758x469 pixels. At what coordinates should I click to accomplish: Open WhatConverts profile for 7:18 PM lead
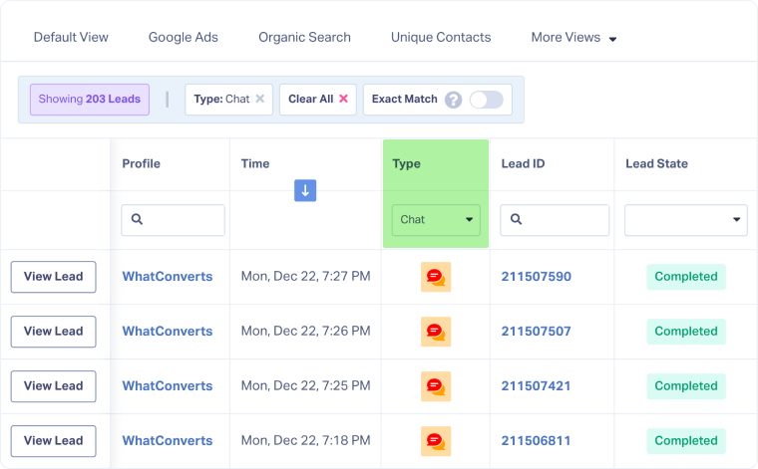[x=168, y=440]
